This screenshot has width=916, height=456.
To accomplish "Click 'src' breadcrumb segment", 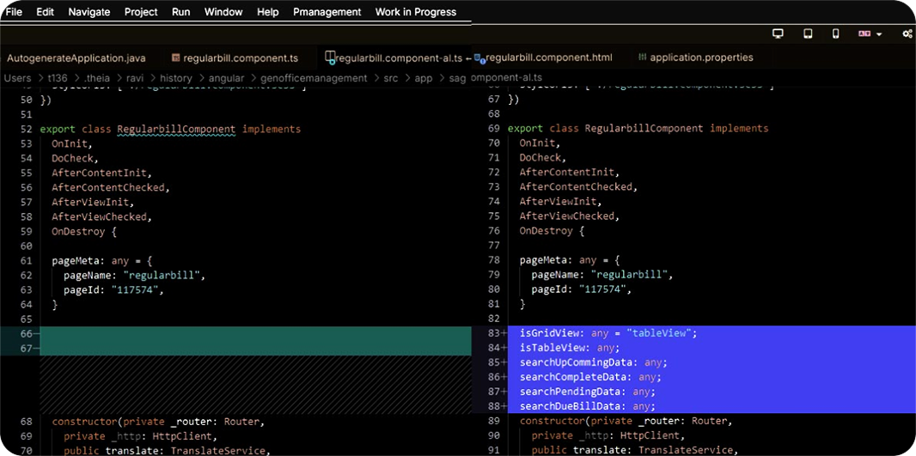I will coord(391,77).
